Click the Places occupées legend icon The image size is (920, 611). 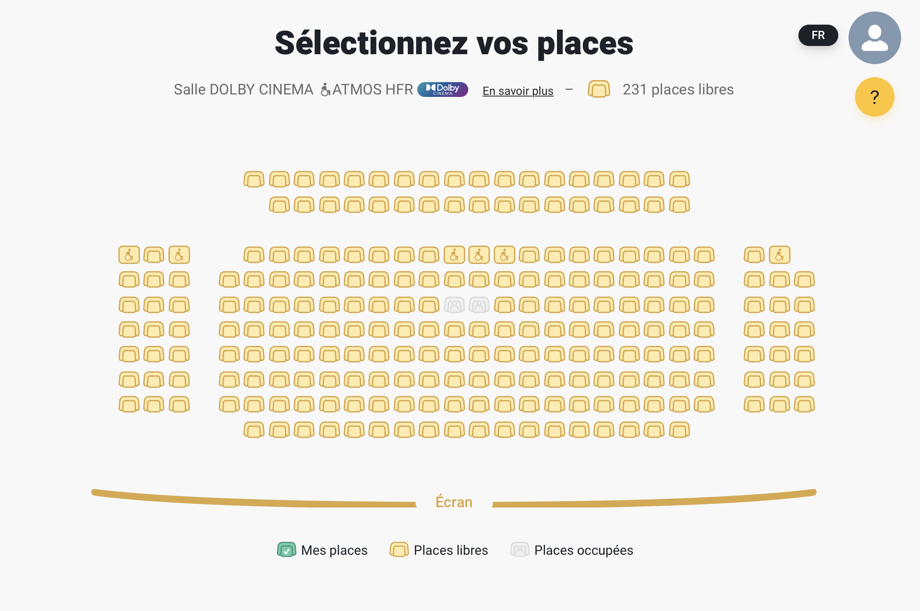[x=520, y=549]
